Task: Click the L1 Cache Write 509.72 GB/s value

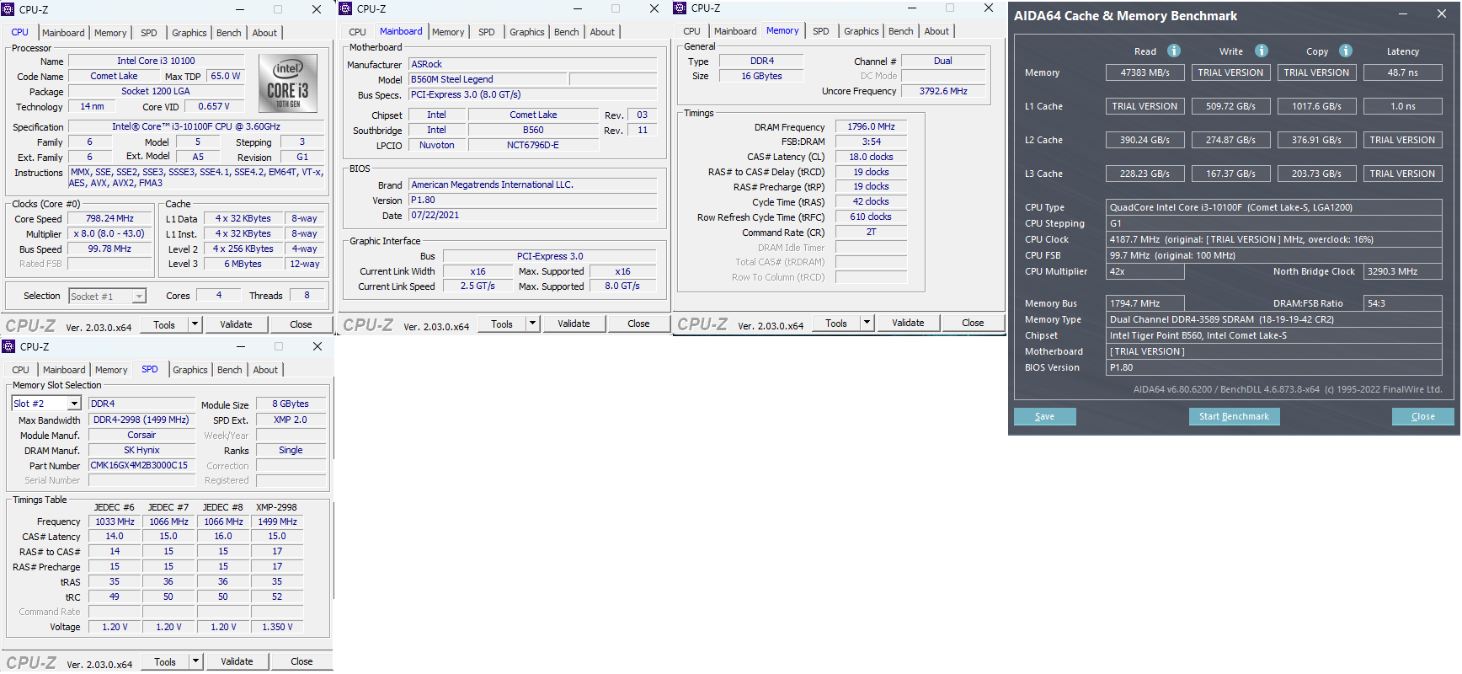Action: 1231,106
